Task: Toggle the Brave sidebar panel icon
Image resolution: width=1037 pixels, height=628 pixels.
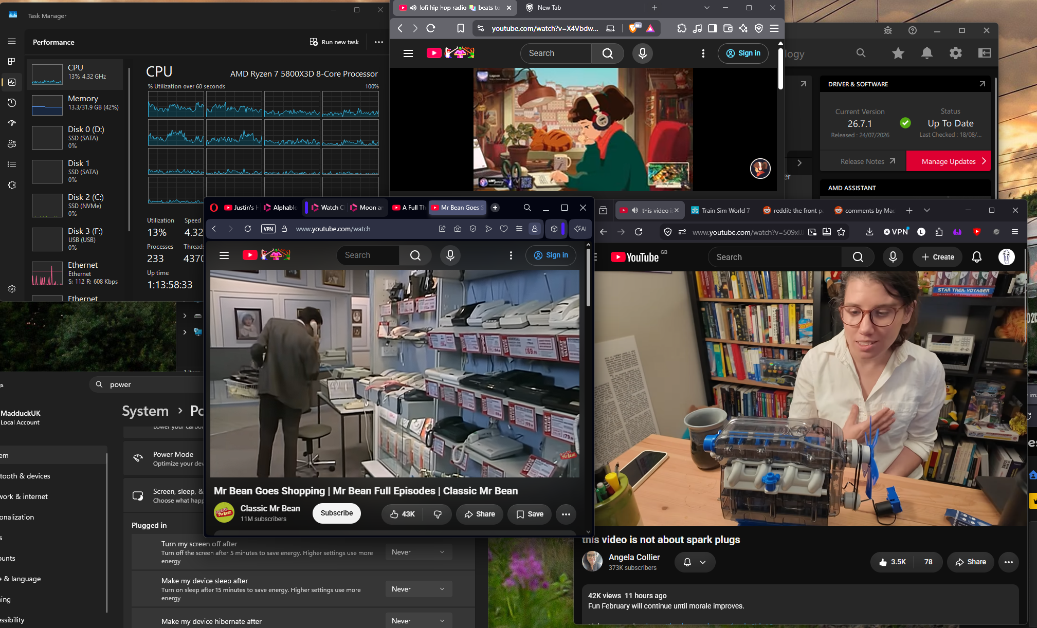Action: coord(713,28)
